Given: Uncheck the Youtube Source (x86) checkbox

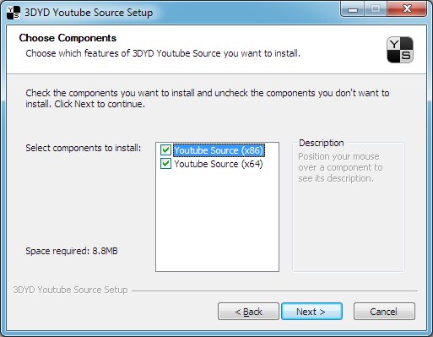Looking at the screenshot, I should click(165, 150).
